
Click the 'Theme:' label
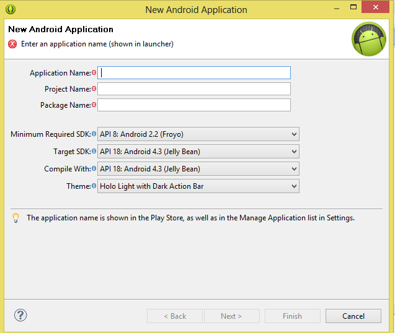click(x=79, y=186)
